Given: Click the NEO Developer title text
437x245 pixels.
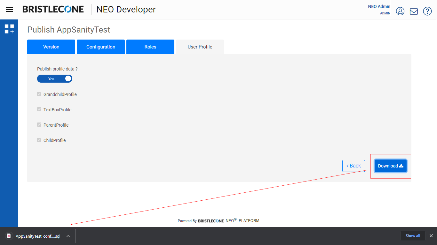Looking at the screenshot, I should pos(126,10).
